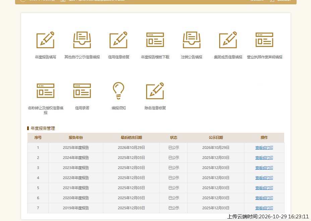
Task: View or print the 2022年年度报告 row
Action: click(x=264, y=178)
